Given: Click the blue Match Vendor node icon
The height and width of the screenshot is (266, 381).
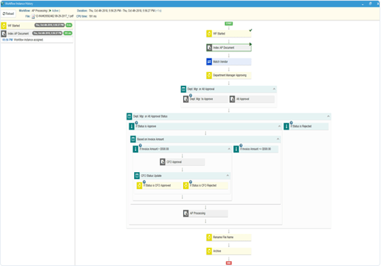Looking at the screenshot, I should point(210,62).
